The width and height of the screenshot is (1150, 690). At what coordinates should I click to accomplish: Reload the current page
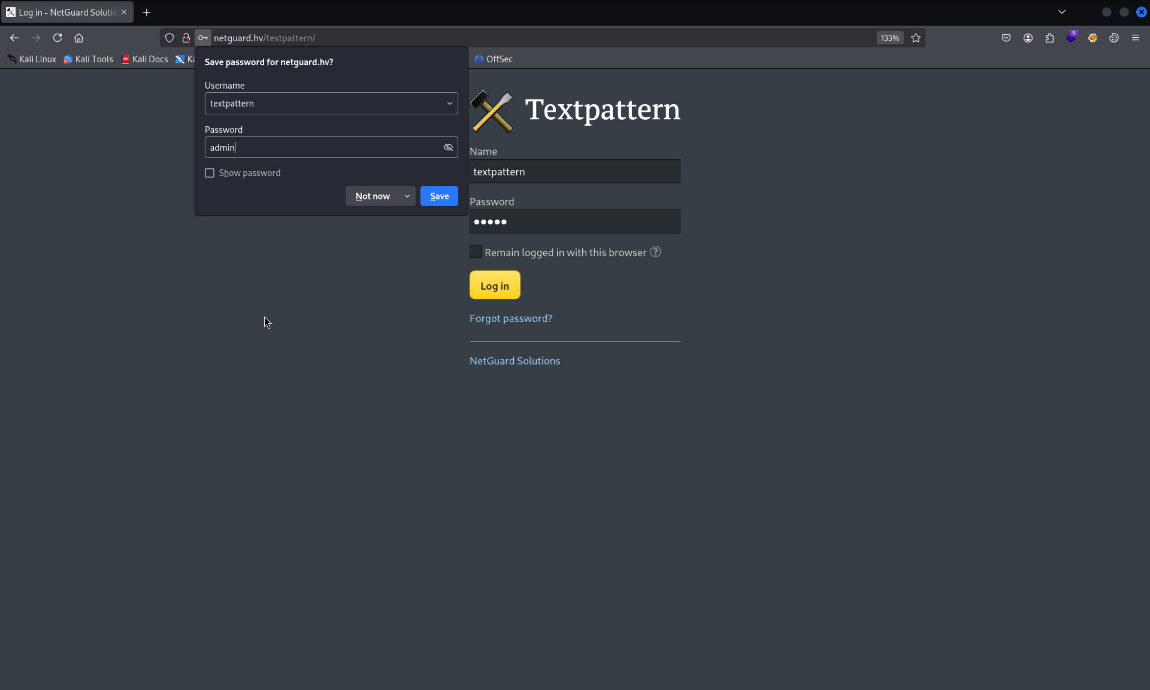pyautogui.click(x=57, y=38)
